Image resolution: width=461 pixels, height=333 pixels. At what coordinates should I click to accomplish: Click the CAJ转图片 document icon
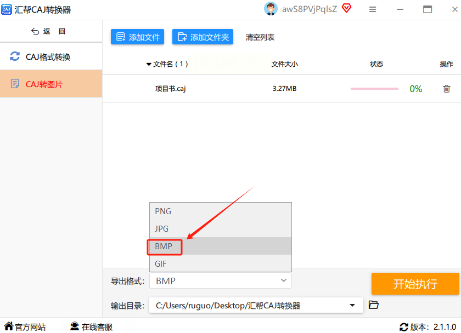tap(15, 84)
